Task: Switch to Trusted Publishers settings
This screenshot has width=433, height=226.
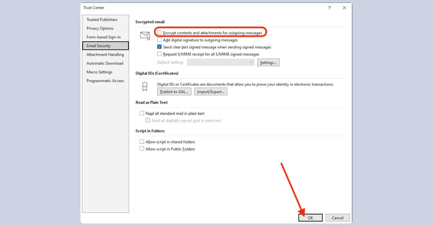Action: coord(102,19)
